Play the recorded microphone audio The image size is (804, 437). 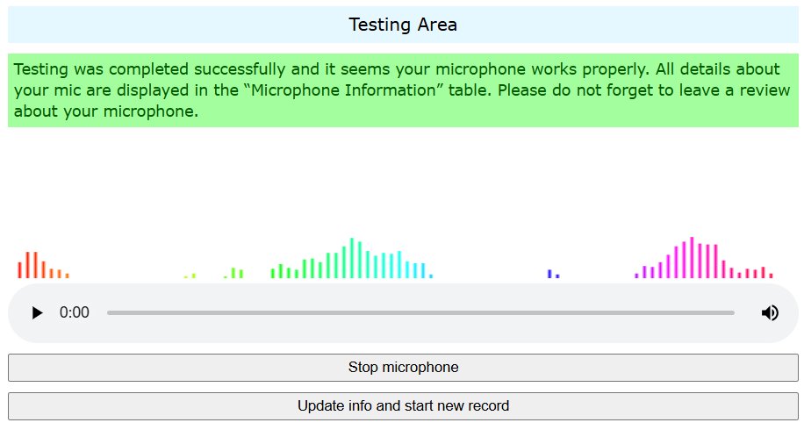37,312
